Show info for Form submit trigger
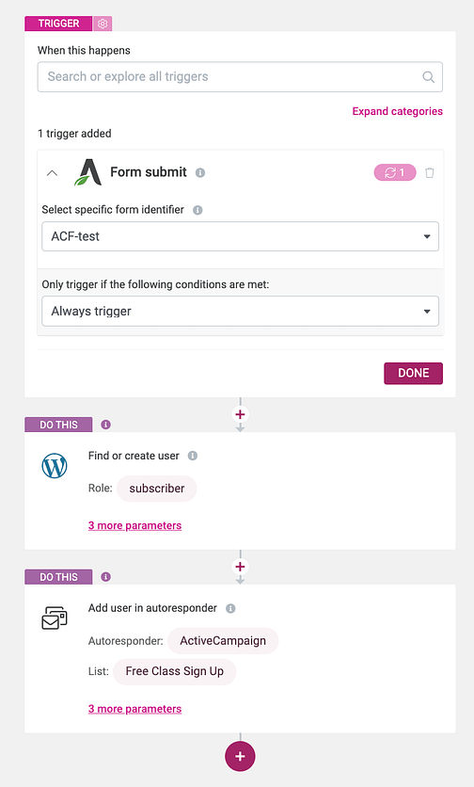 coord(200,172)
